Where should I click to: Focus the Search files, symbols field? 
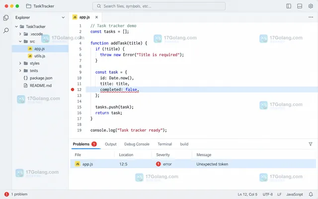(159, 6)
